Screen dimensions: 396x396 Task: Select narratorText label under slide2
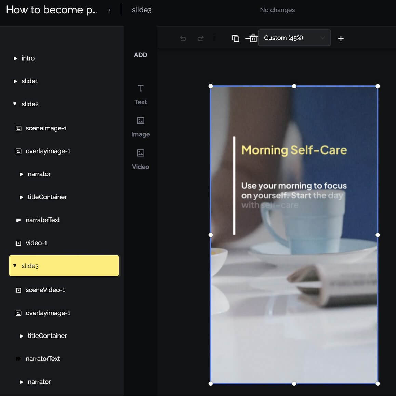tap(43, 220)
